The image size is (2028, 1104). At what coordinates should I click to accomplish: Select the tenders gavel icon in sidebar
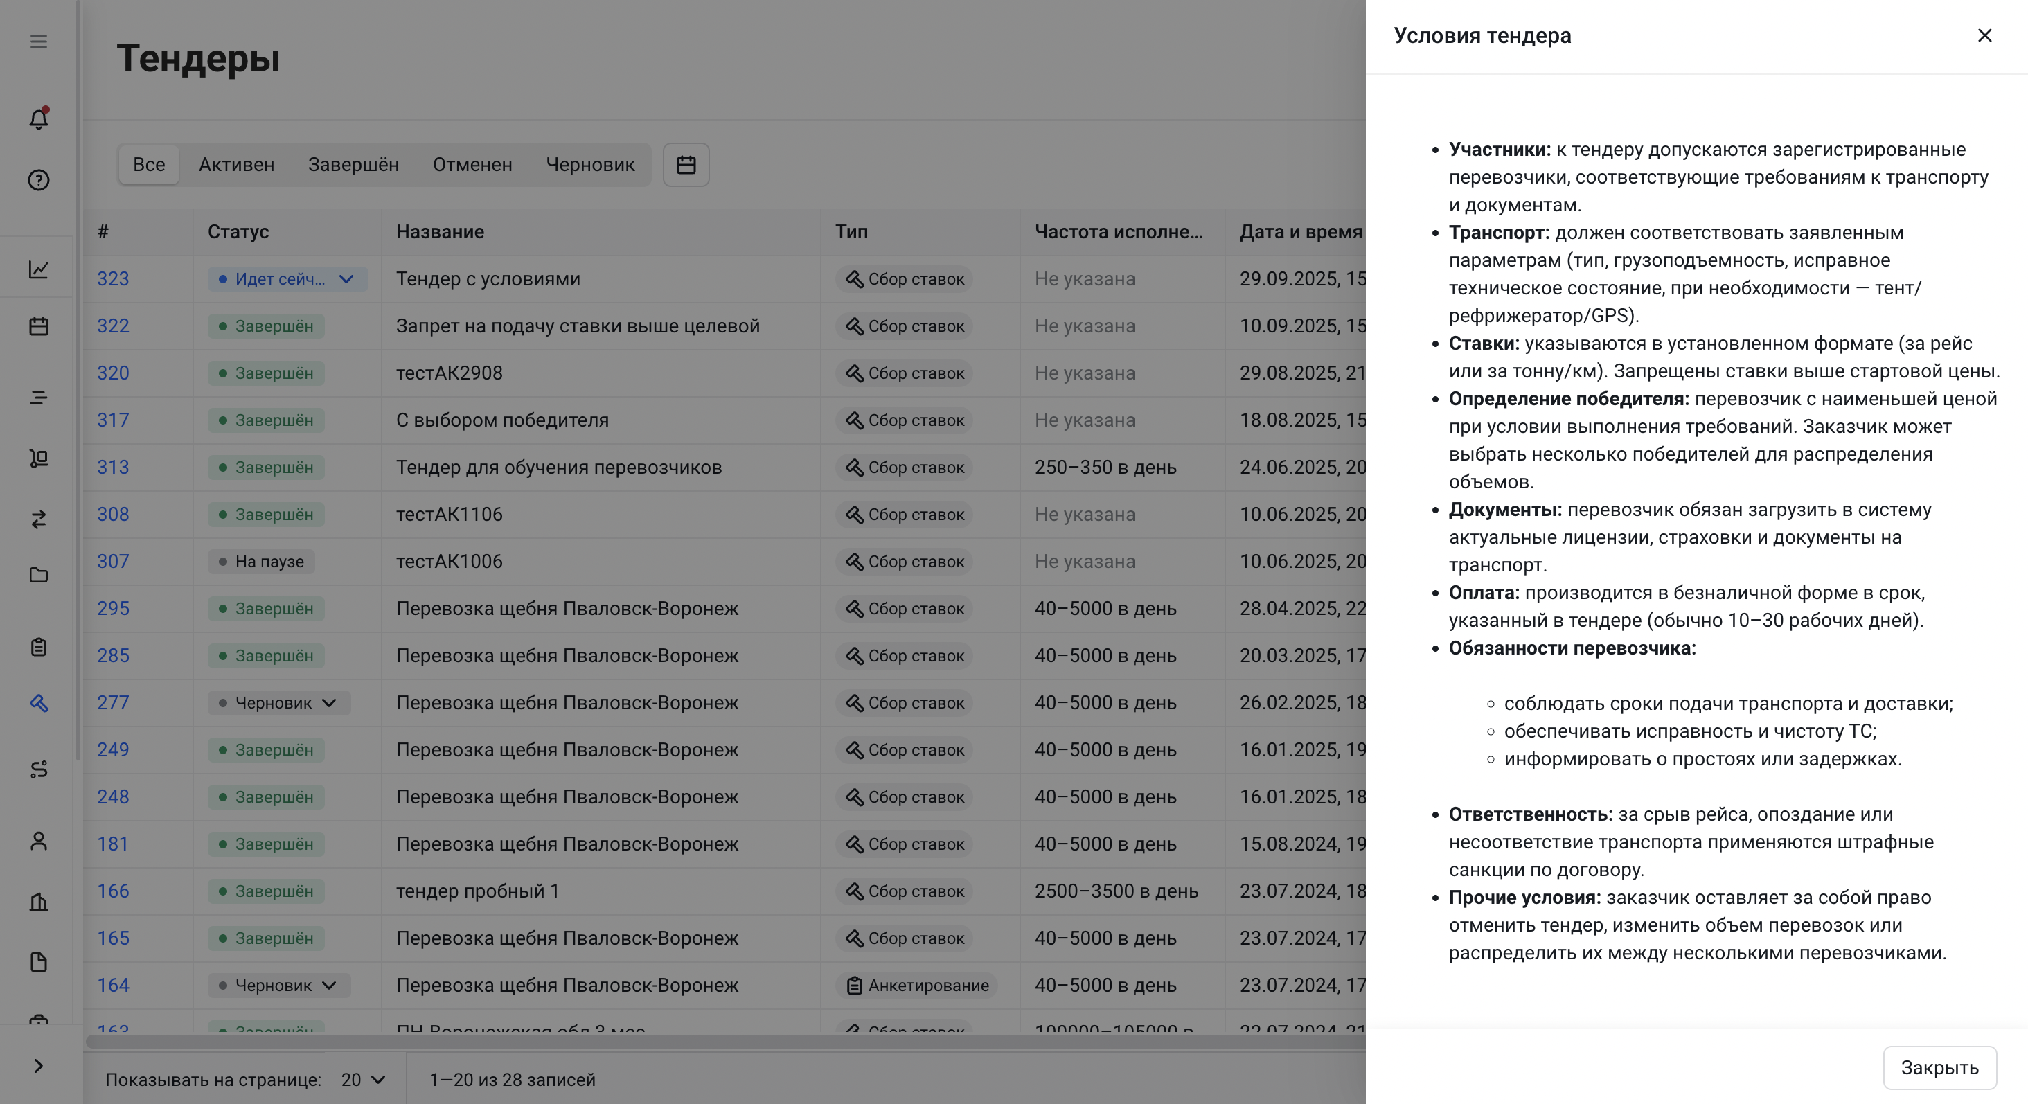click(39, 703)
